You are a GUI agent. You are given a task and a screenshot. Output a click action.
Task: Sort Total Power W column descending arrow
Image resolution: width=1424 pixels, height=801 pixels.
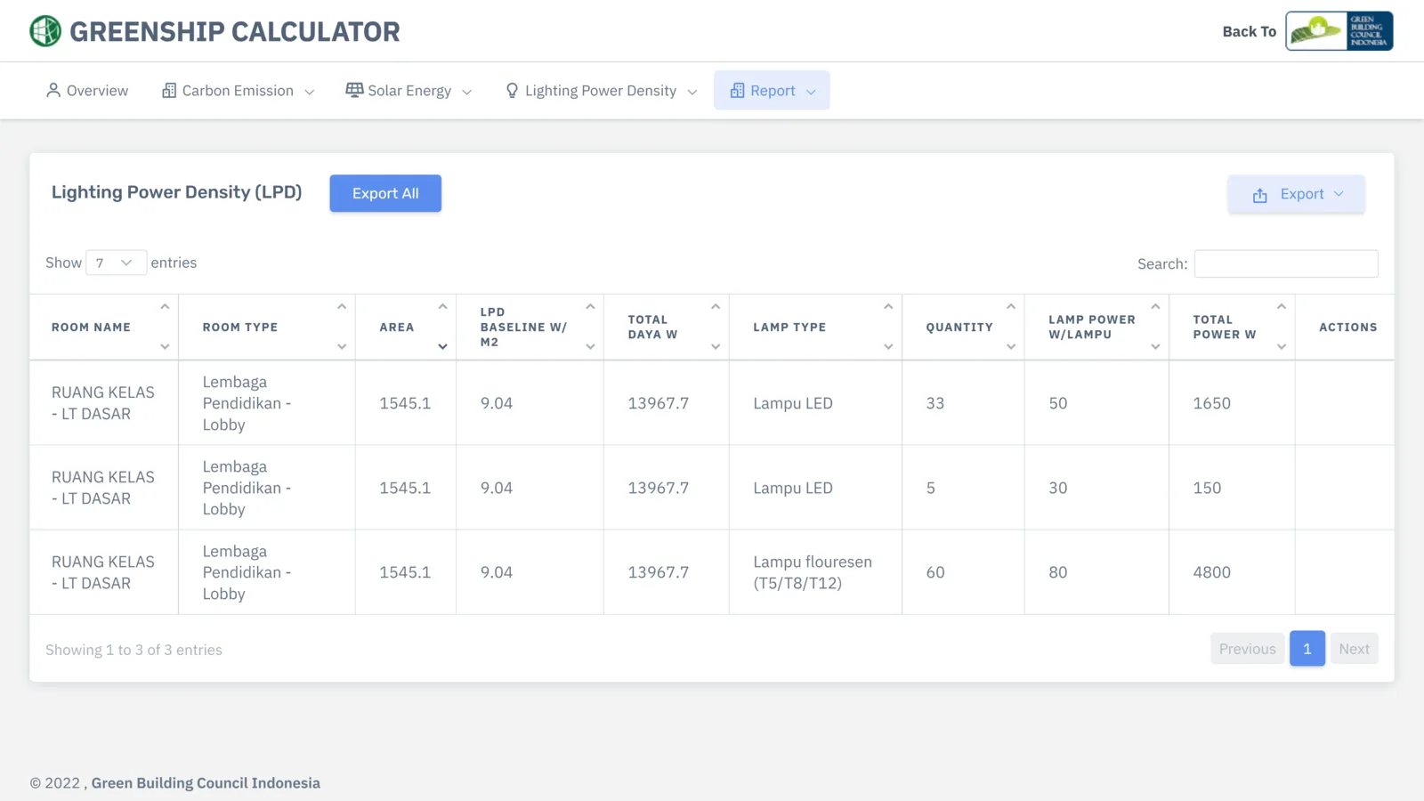pyautogui.click(x=1282, y=347)
